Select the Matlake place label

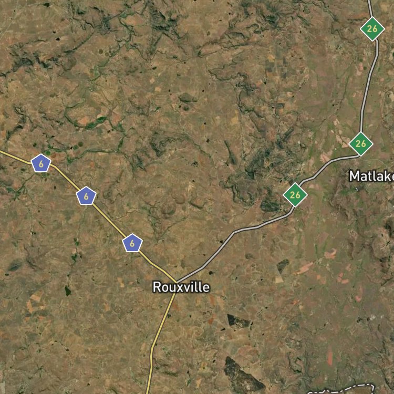371,176
